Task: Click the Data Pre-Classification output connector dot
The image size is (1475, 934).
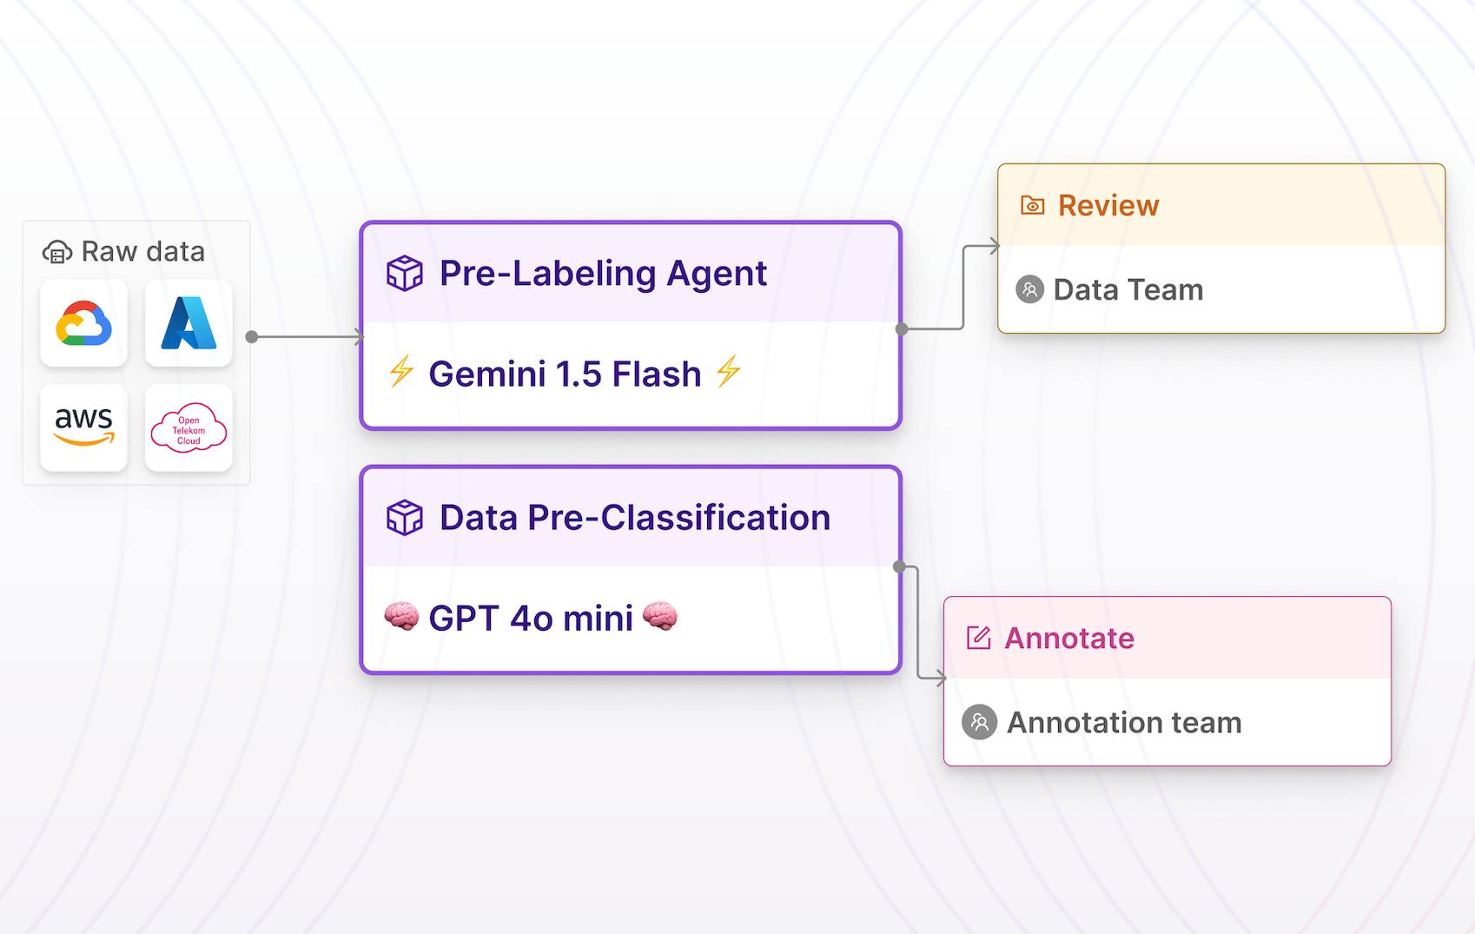Action: point(900,566)
